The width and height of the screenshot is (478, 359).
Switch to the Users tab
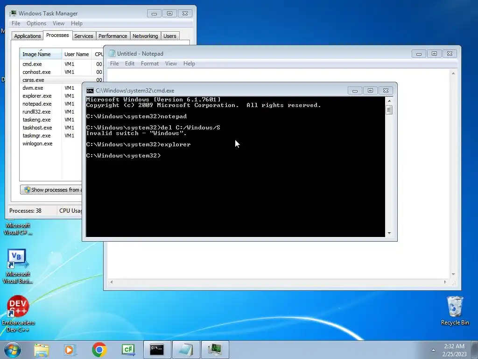(170, 36)
